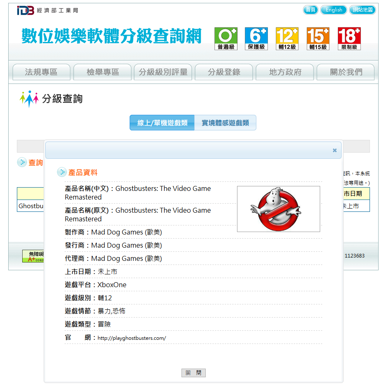Close the product popup with the X

tap(335, 151)
